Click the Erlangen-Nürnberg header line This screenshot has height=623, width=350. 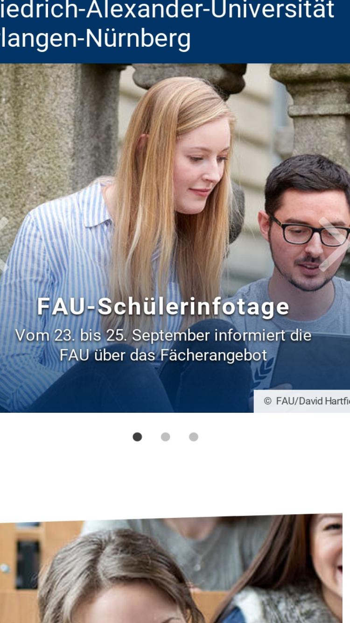tap(96, 39)
